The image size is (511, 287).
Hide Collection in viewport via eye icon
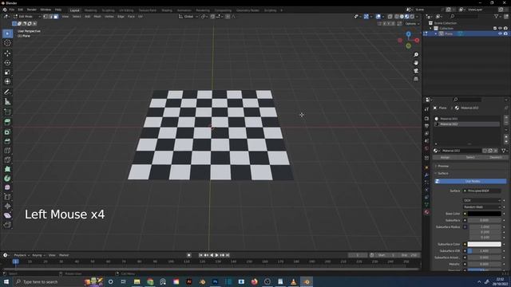(x=500, y=29)
